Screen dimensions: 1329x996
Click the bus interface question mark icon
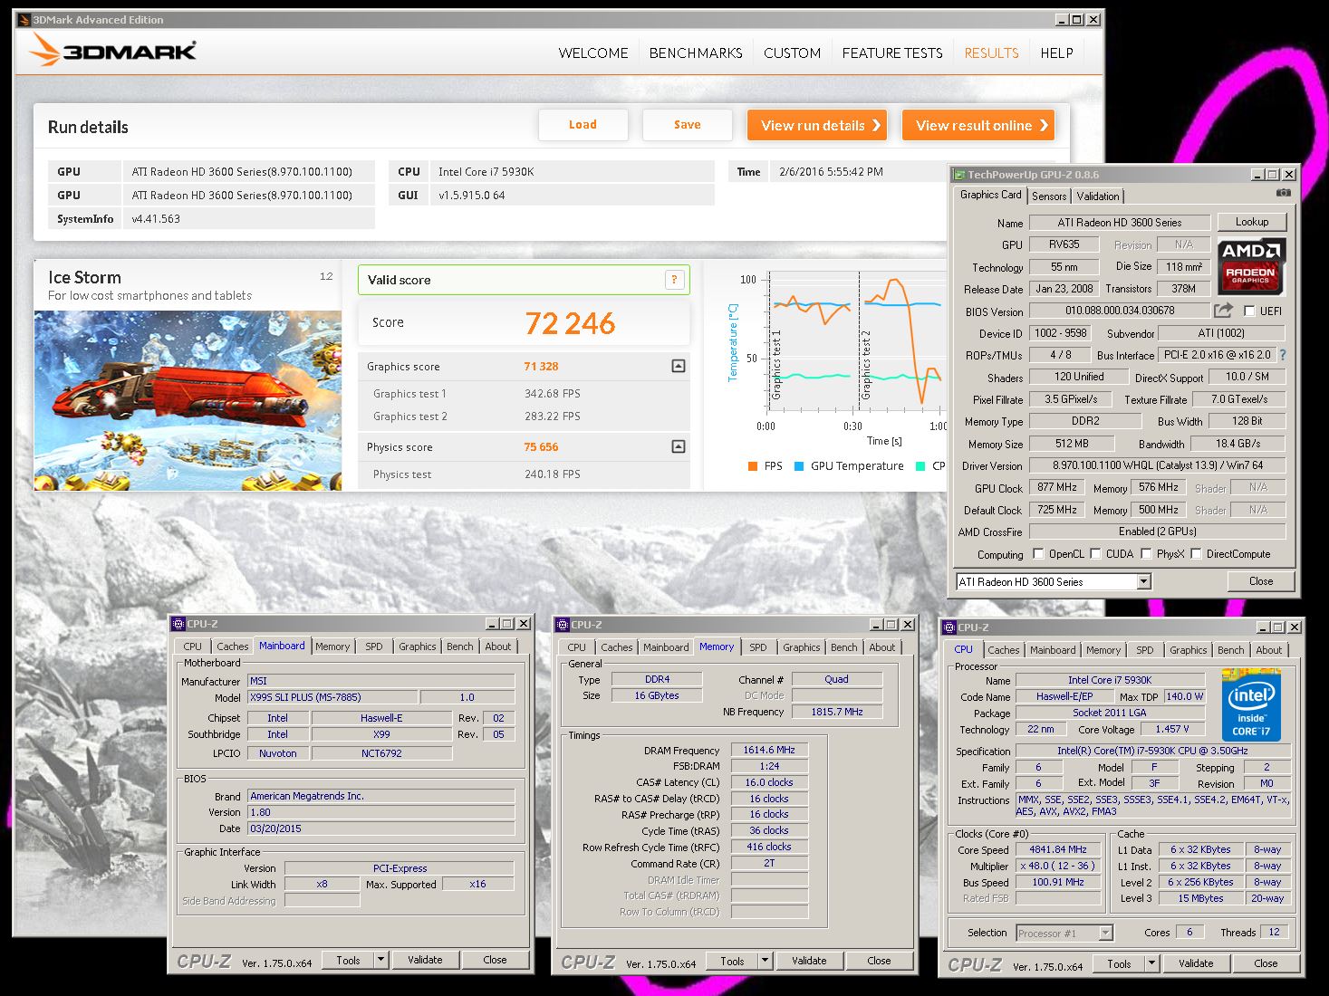pos(1283,355)
